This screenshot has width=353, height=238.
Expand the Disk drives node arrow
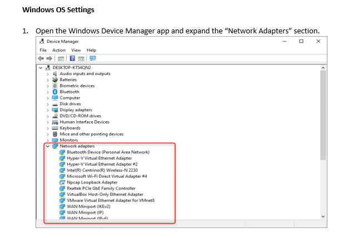[x=47, y=104]
